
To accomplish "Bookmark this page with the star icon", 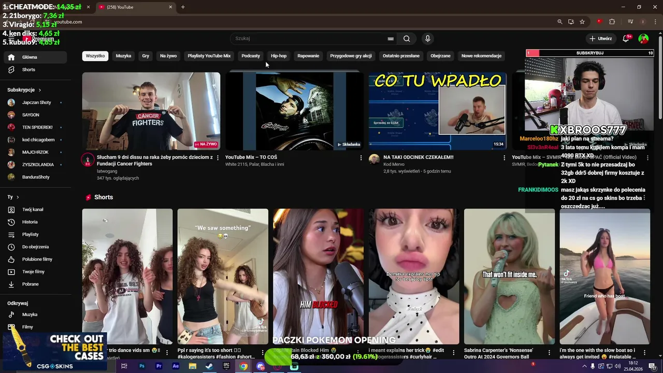I will point(582,22).
